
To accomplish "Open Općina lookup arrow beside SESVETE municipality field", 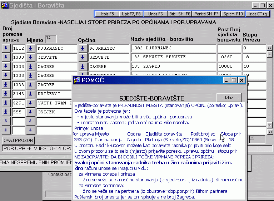I will [83, 57].
